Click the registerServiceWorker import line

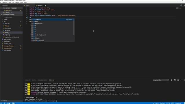(53, 16)
